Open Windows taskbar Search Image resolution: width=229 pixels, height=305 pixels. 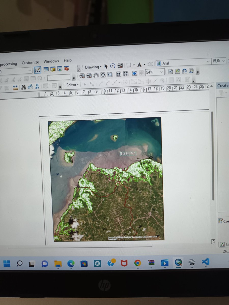(19, 264)
